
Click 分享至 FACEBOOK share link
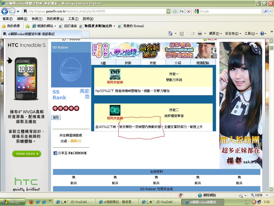[x=70, y=153]
